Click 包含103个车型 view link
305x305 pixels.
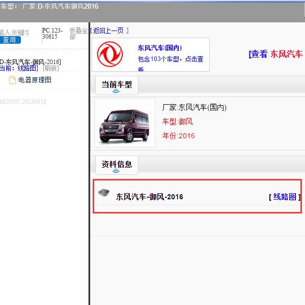(x=171, y=63)
